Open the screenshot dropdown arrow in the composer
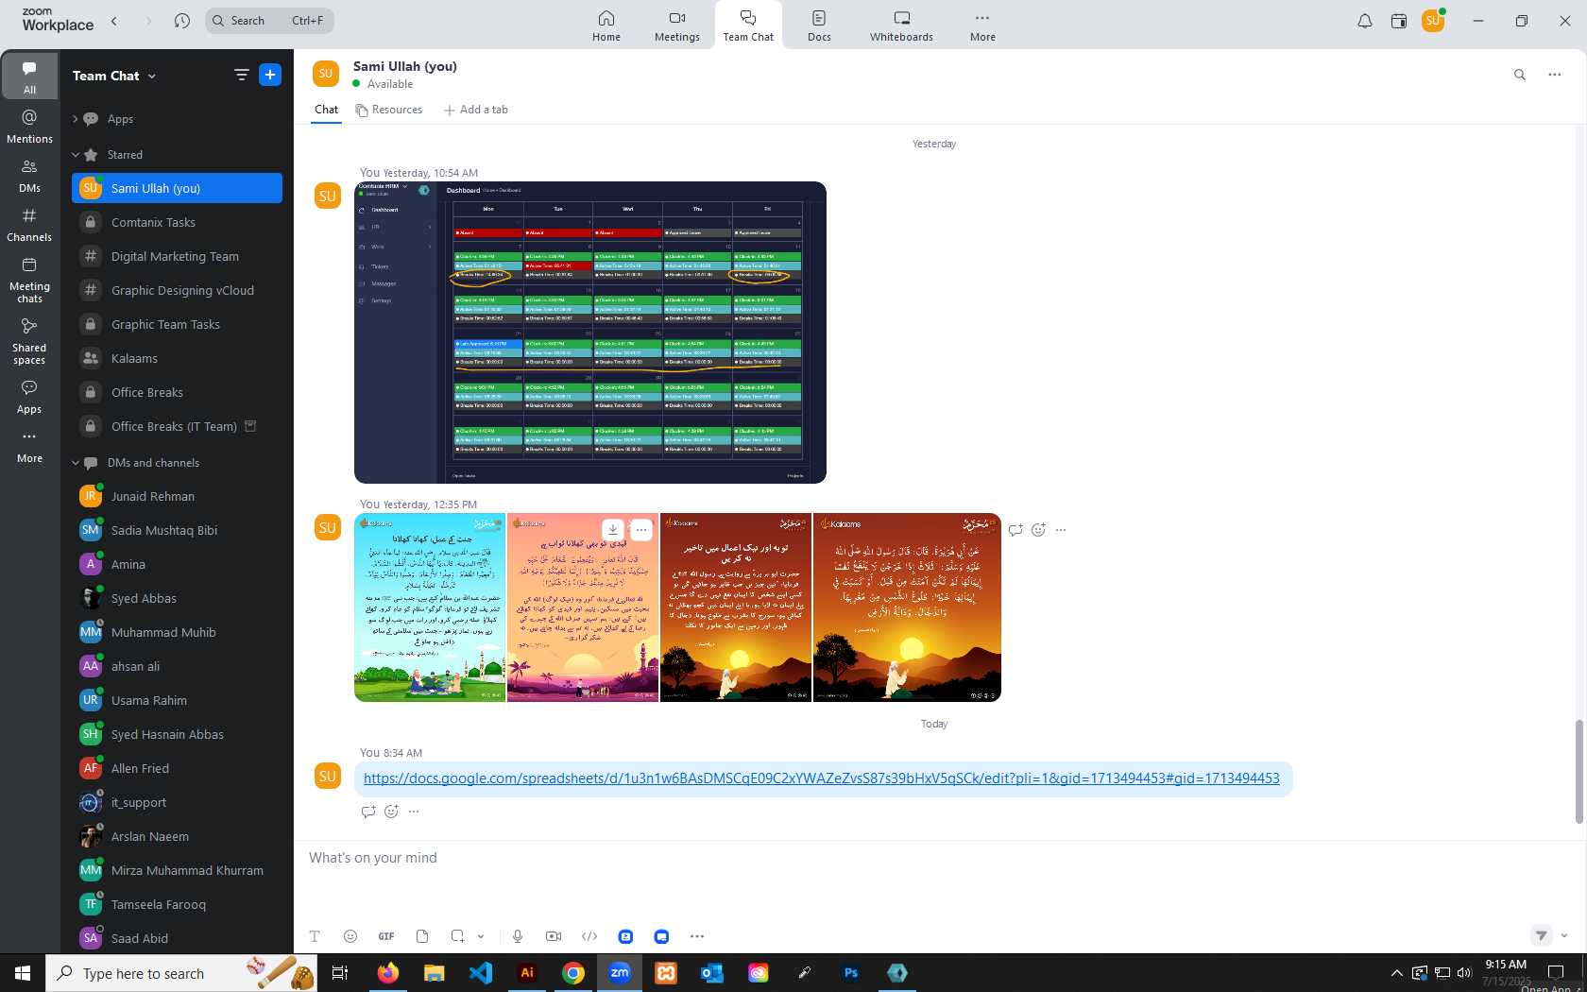1587x992 pixels. [x=481, y=936]
